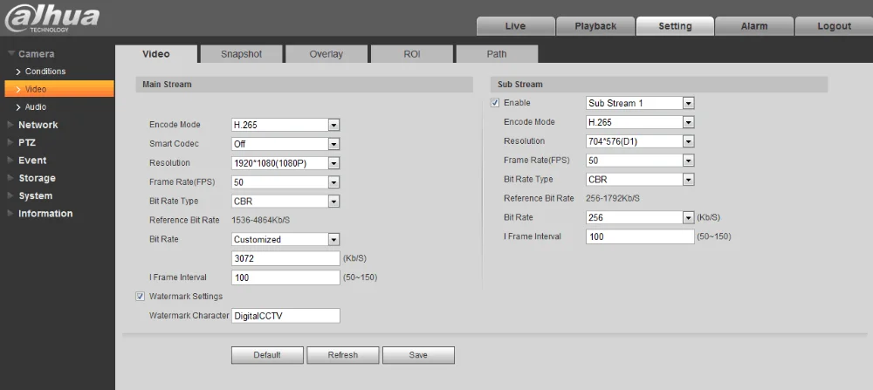Open Sub Stream Resolution 704*576 dropdown
Screen dimensions: 873x390
coord(640,142)
